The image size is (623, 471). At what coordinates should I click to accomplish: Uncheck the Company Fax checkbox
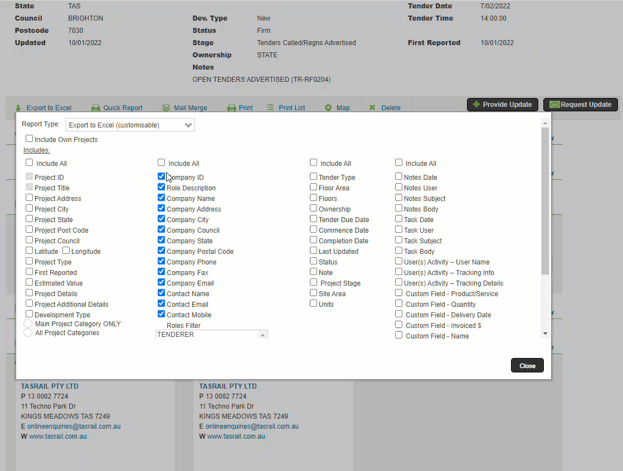(x=161, y=272)
